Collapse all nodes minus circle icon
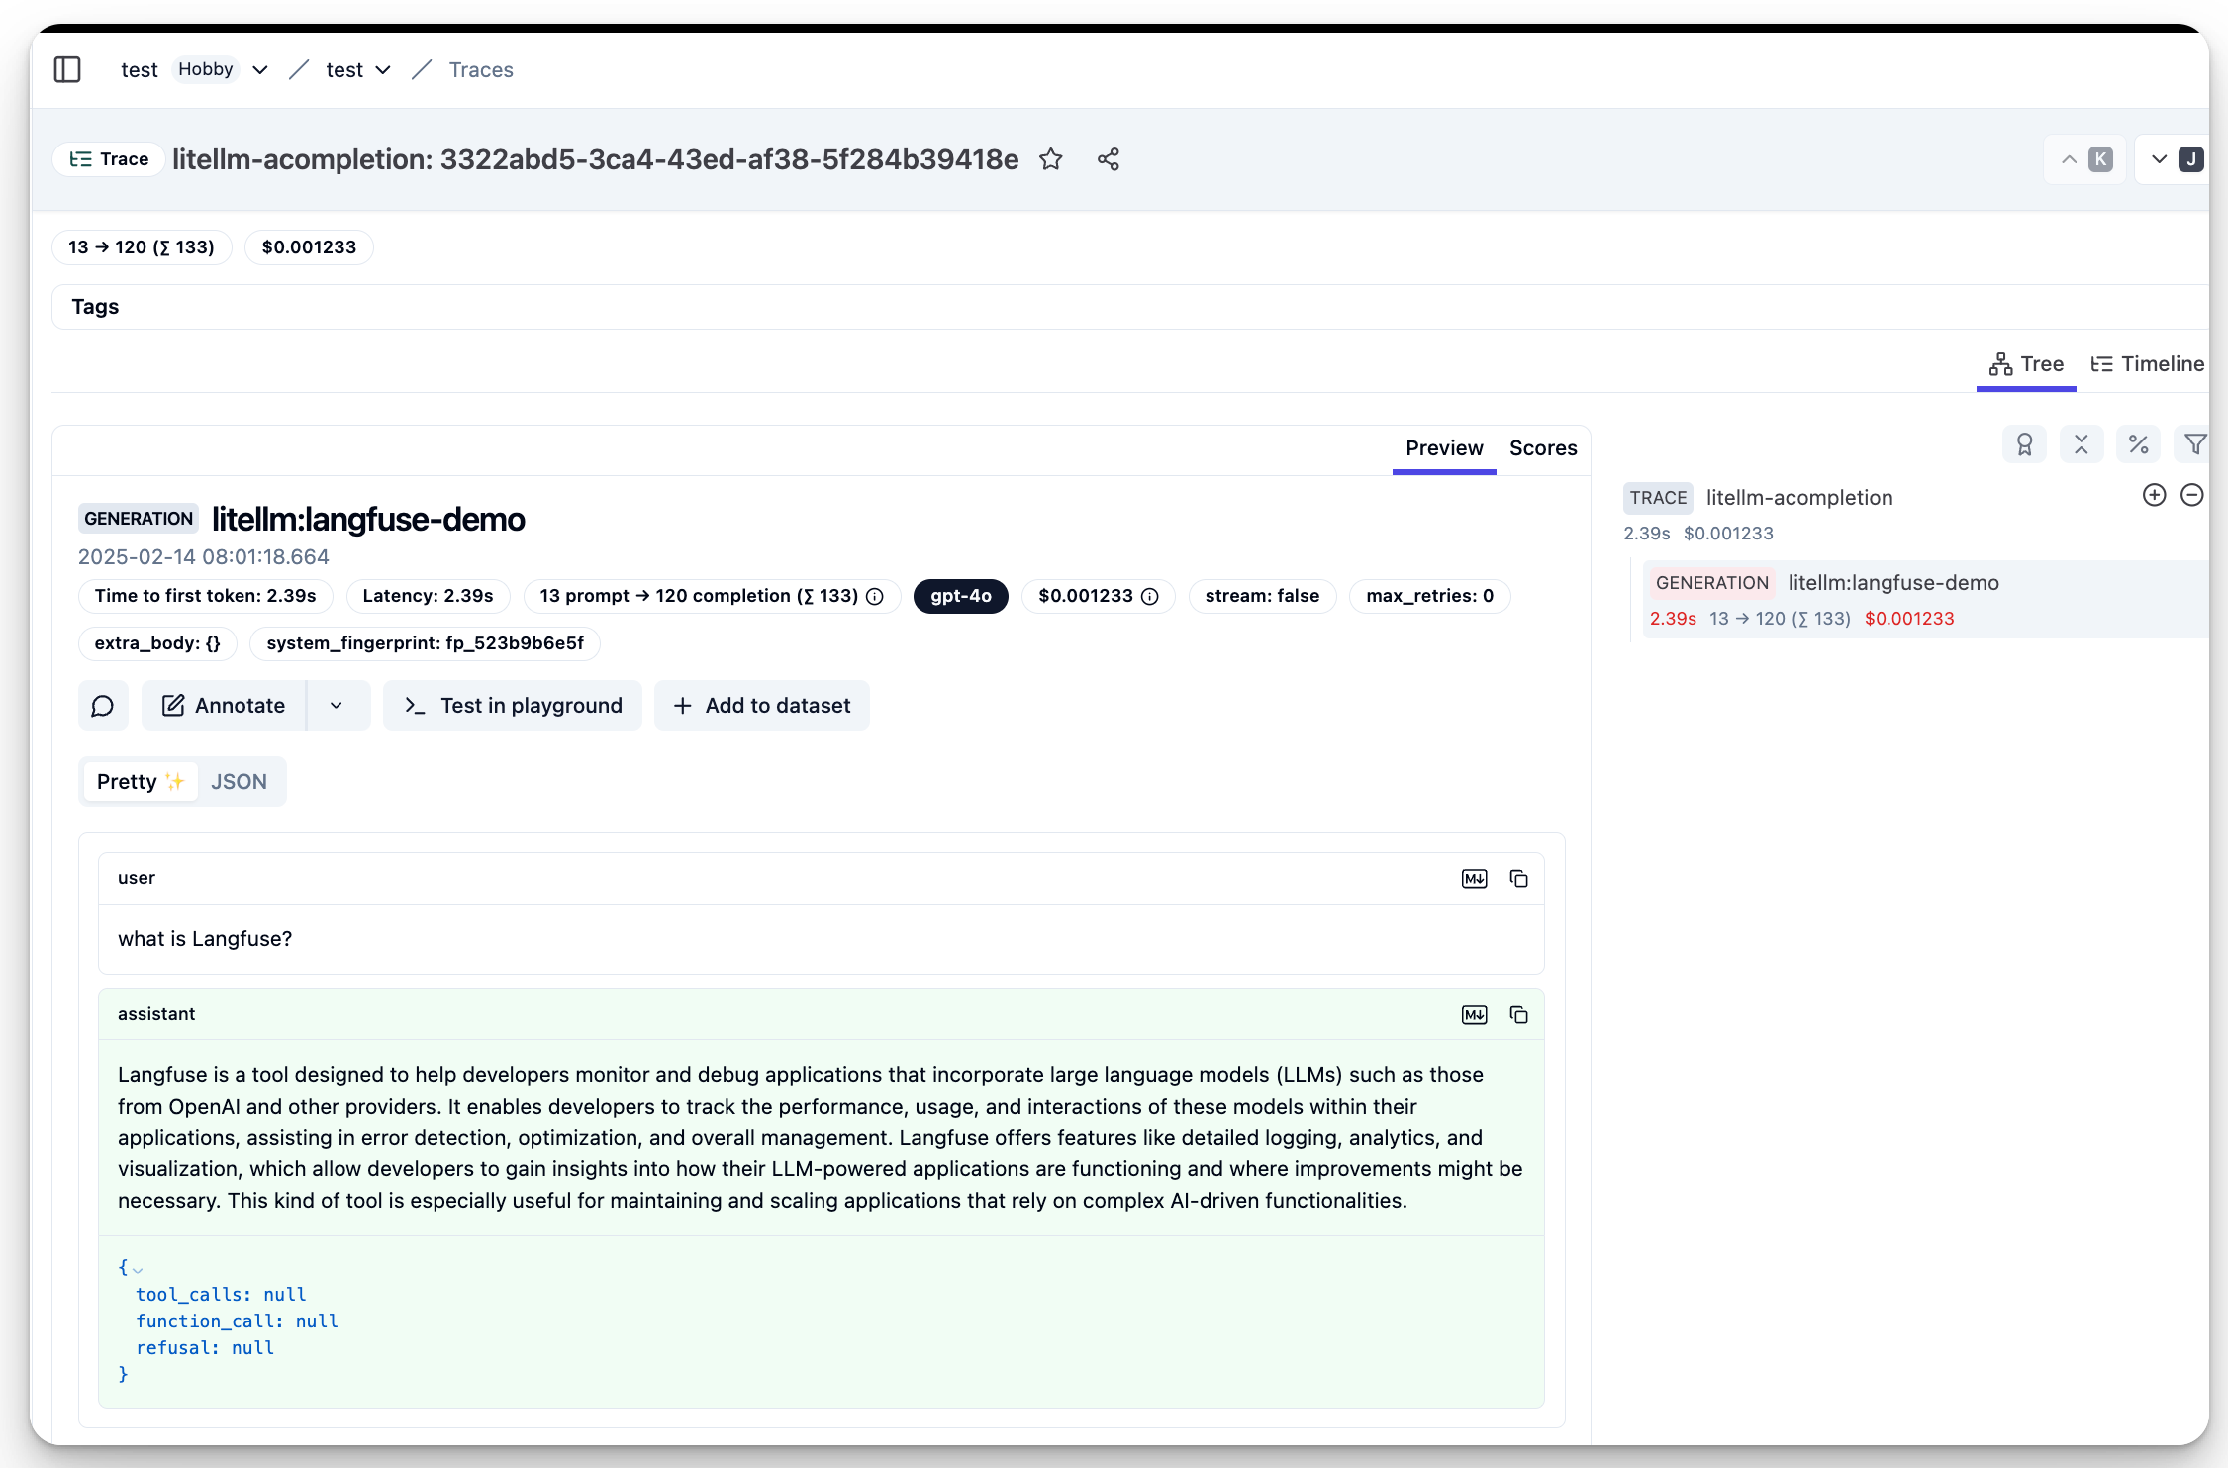The image size is (2228, 1468). point(2191,496)
